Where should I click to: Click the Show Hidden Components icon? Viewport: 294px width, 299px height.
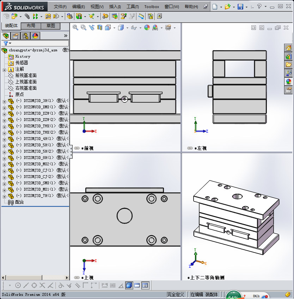(x=69, y=17)
